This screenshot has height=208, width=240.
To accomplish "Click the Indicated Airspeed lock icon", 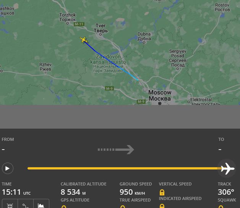I will 162,206.
